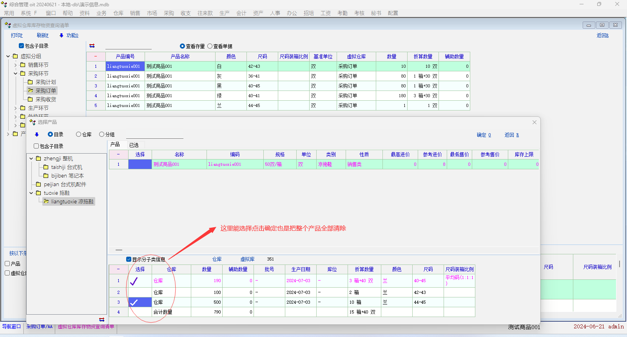
Task: Click the 确定 link in the dialog
Action: tap(483, 135)
